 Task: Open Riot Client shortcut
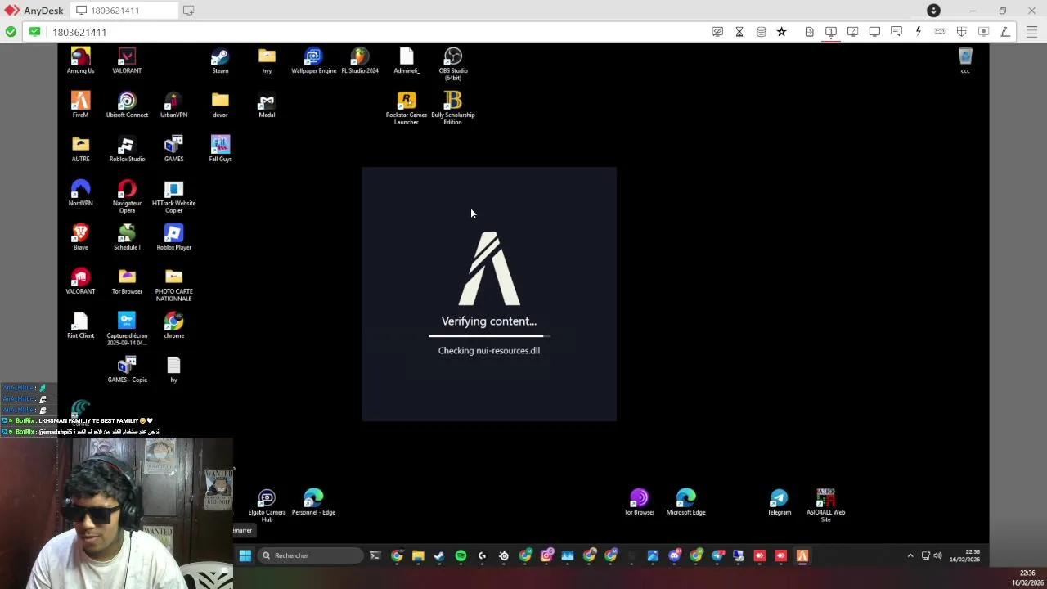(x=80, y=326)
